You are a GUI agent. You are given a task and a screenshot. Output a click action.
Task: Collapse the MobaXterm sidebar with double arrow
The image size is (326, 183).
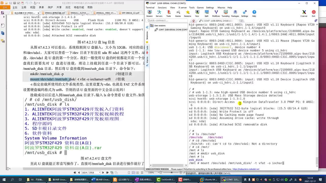tap(147, 27)
